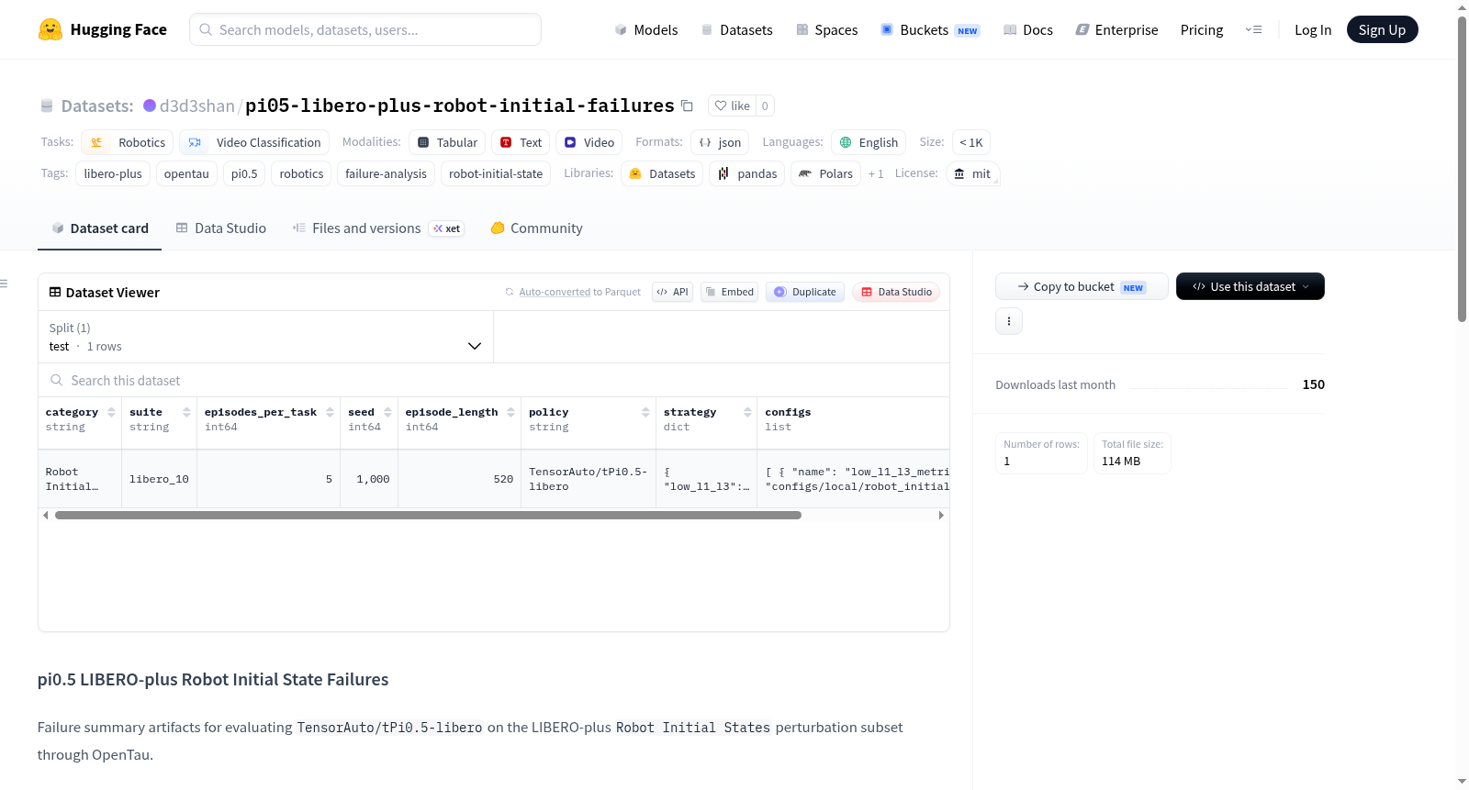This screenshot has height=790, width=1469.
Task: Toggle the left sidebar menu icon
Action: coord(4,284)
